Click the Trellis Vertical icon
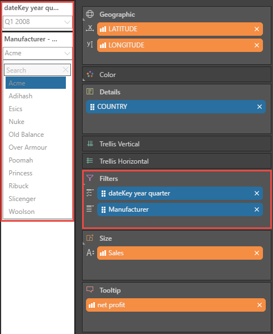The width and height of the screenshot is (273, 334). click(x=90, y=144)
